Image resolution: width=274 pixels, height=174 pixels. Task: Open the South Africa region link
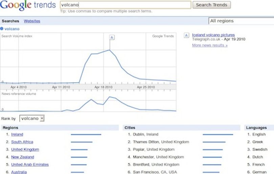coord(22,142)
